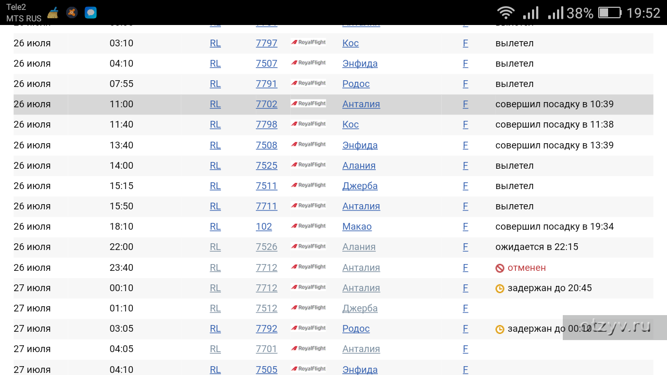Open the Макао destination link
667x375 pixels.
click(x=357, y=227)
